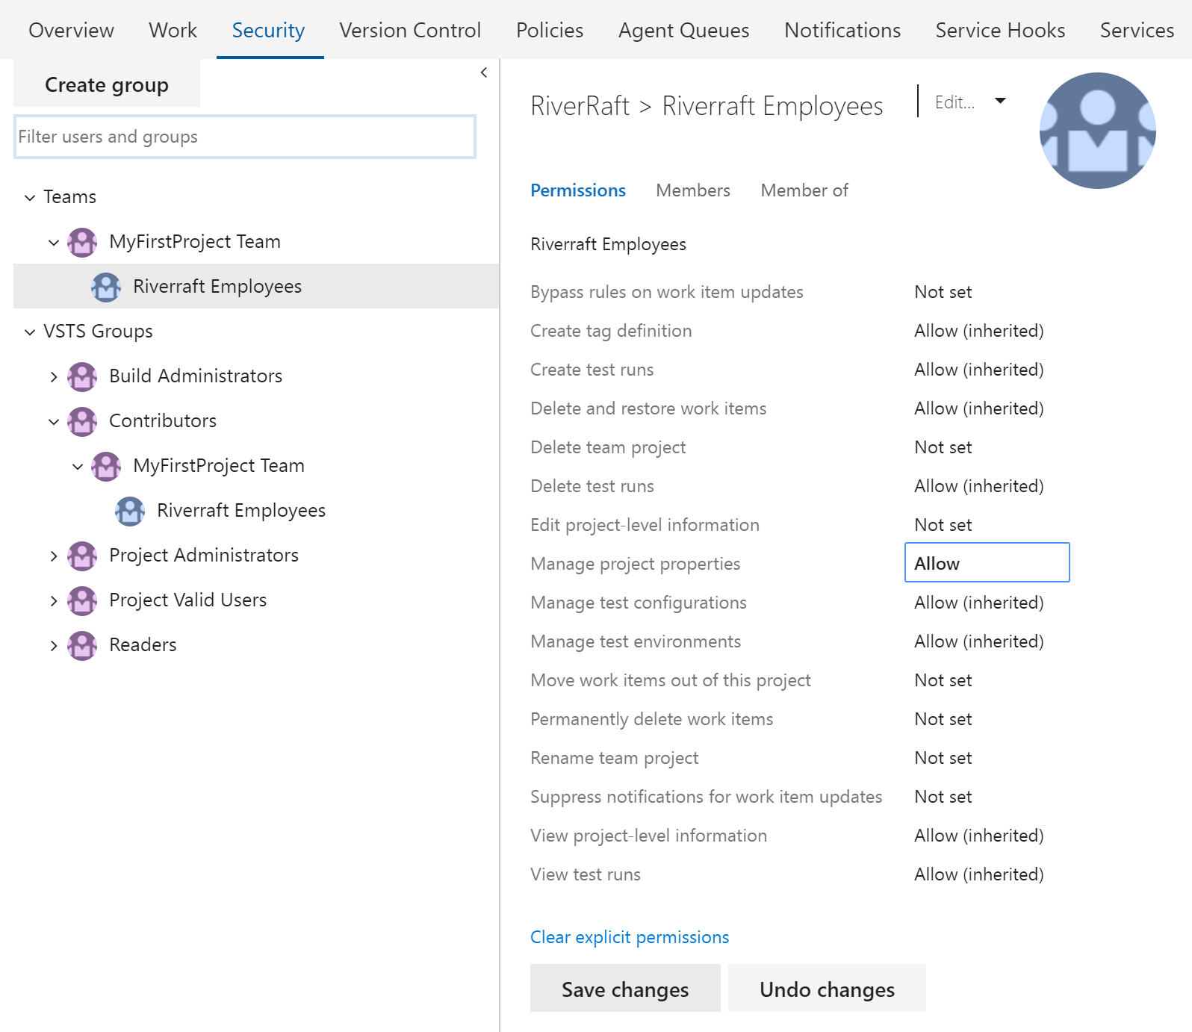The image size is (1192, 1032).
Task: Click the Create group button
Action: point(107,84)
